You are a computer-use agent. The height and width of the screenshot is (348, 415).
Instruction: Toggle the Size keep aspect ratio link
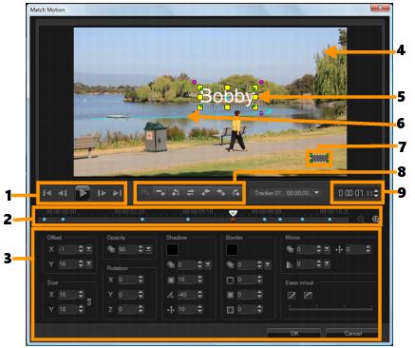point(89,301)
